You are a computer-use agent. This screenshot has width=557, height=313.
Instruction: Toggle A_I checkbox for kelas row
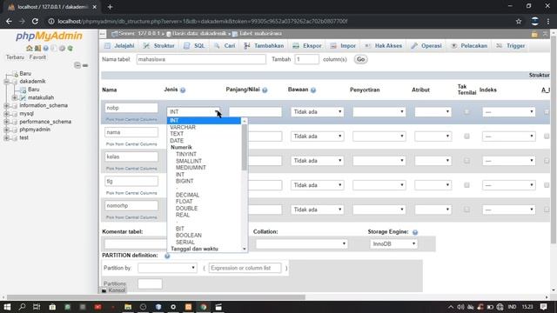click(x=547, y=161)
